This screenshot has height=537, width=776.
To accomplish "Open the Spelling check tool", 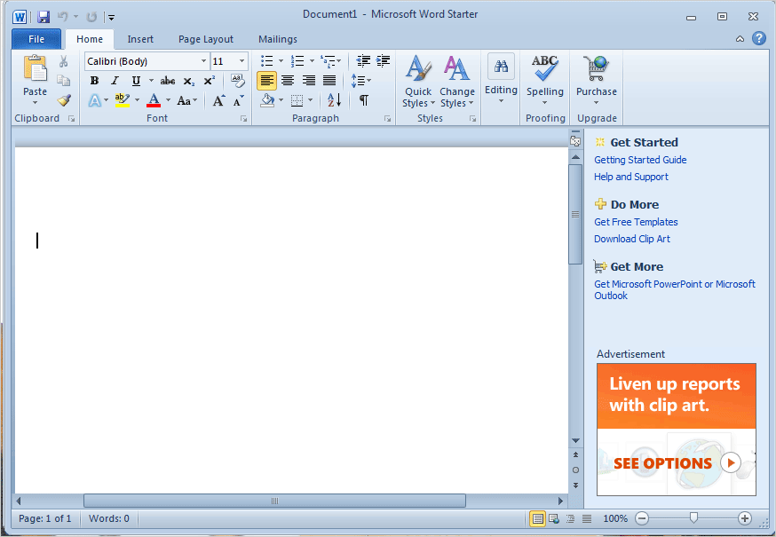I will 545,81.
